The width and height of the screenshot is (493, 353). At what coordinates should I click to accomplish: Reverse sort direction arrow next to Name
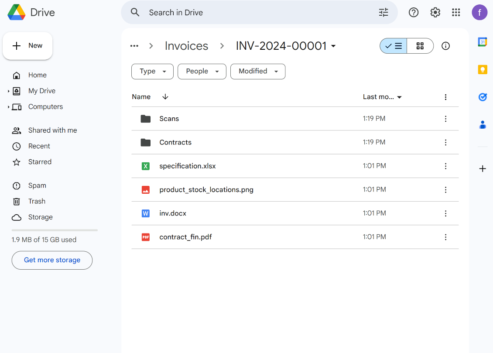165,97
